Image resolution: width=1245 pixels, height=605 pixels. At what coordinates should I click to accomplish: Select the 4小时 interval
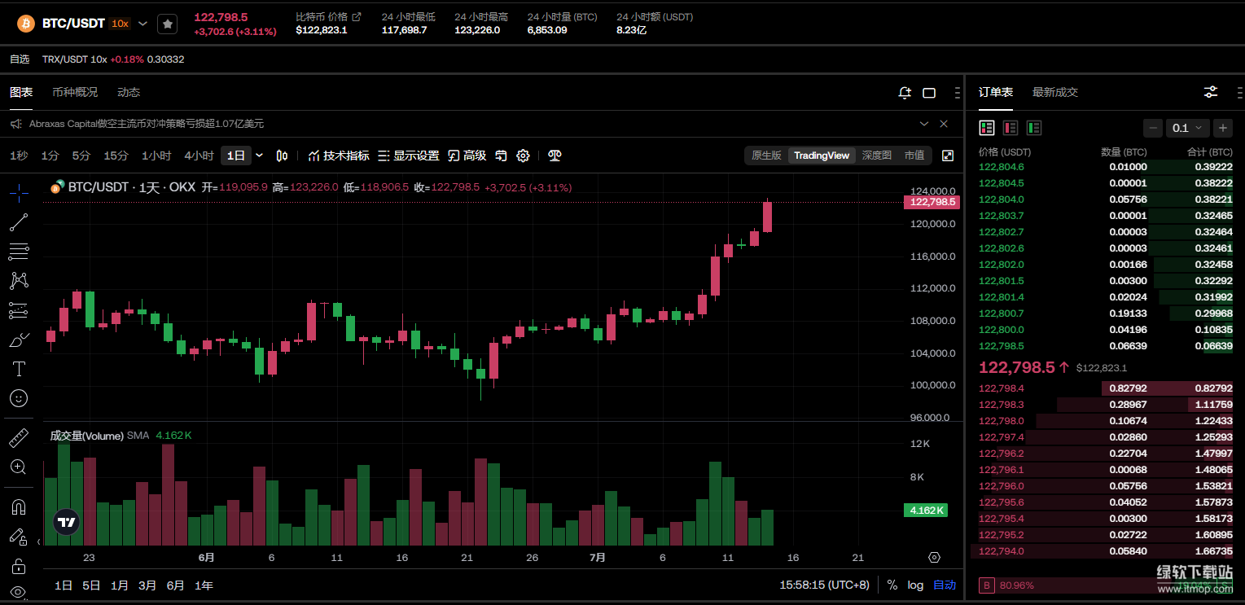(x=199, y=156)
